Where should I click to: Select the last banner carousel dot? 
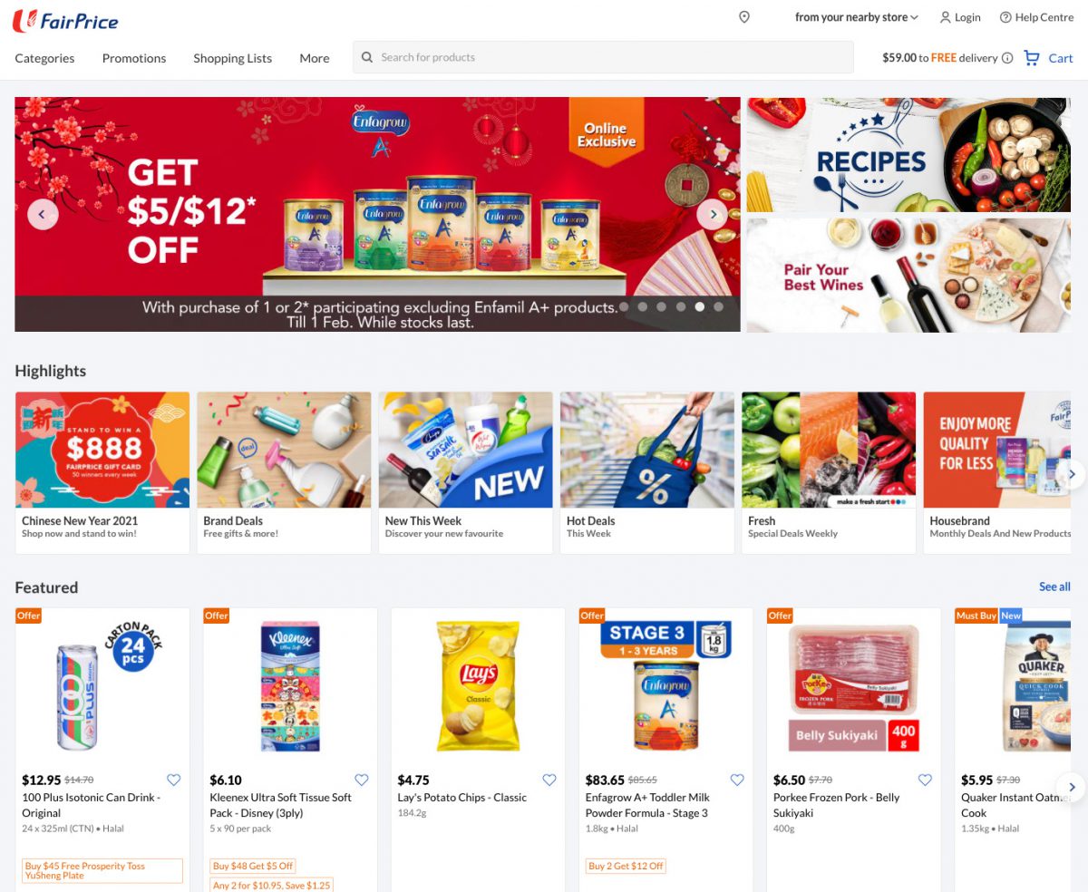coord(719,306)
